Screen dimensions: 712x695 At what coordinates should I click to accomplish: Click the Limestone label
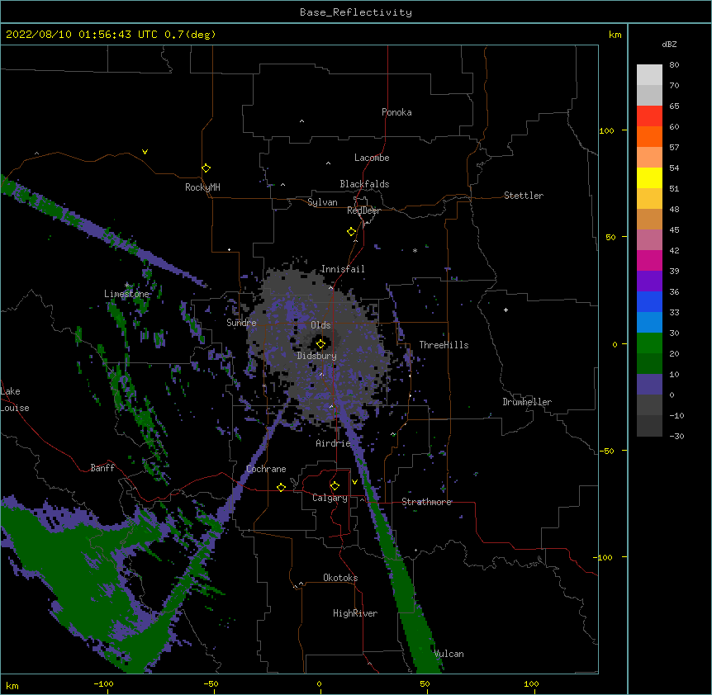[126, 294]
